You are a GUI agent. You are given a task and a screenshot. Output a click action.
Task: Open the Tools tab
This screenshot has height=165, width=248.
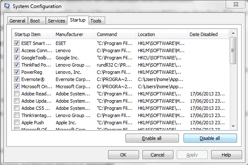coord(97,21)
